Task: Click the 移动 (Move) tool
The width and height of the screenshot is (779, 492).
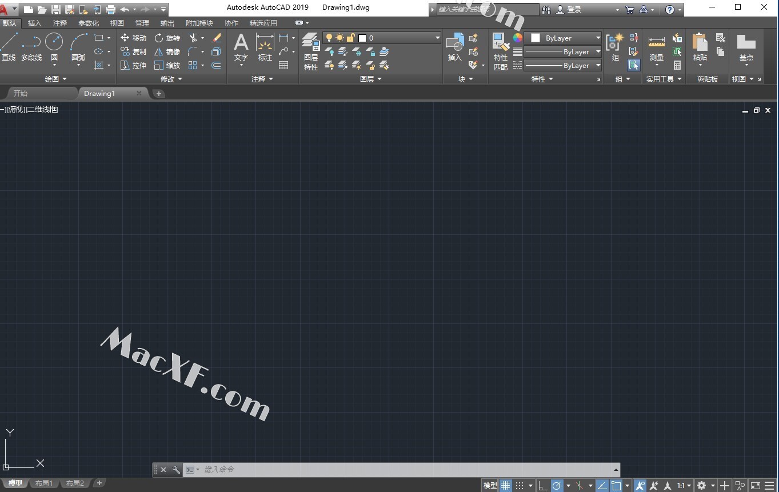Action: click(x=134, y=38)
